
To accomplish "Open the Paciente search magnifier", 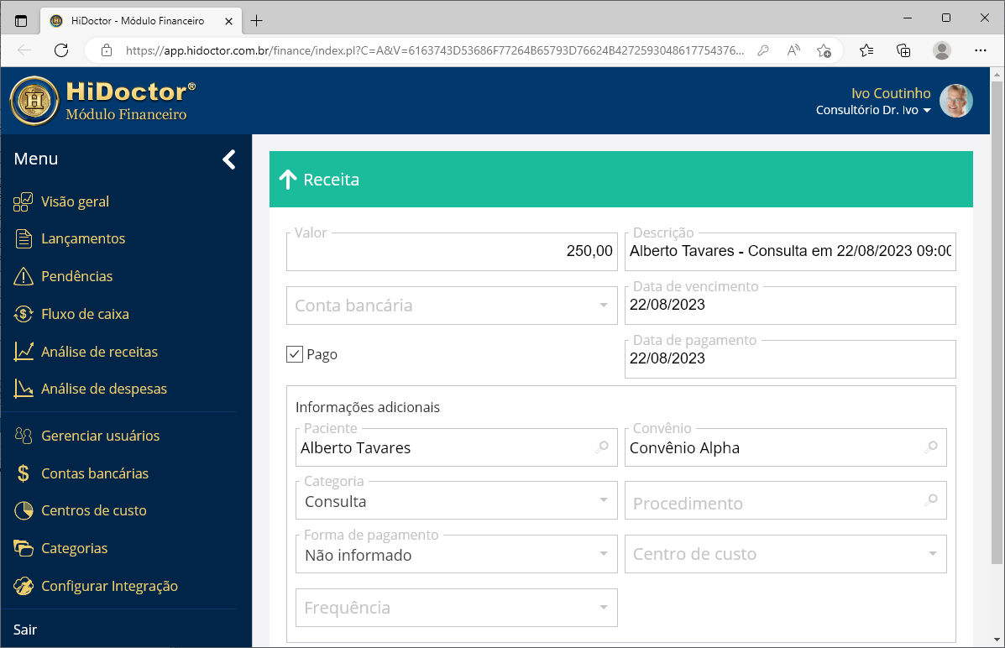I will pyautogui.click(x=602, y=447).
